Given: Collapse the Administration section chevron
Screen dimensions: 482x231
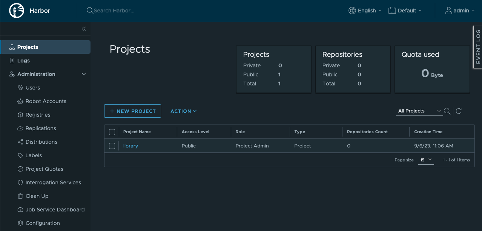Looking at the screenshot, I should click(84, 74).
